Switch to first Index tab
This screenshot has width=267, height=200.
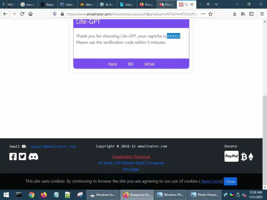[68, 4]
